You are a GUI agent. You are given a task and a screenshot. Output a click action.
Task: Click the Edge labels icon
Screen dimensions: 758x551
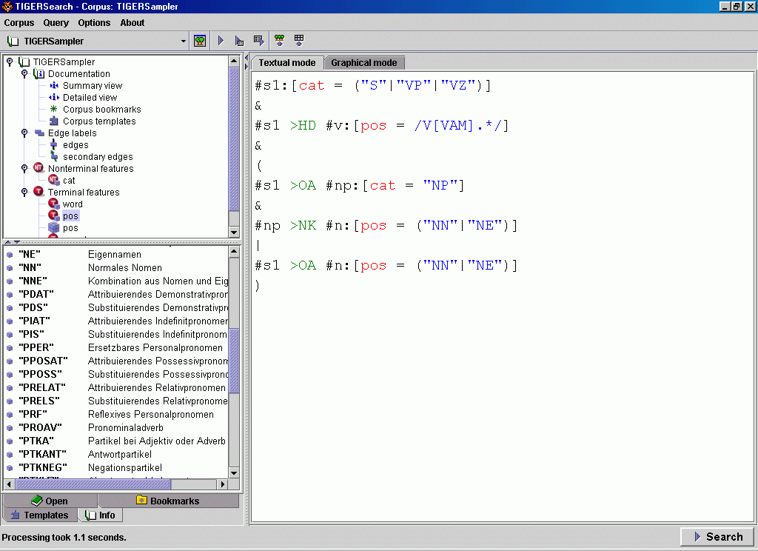click(39, 133)
